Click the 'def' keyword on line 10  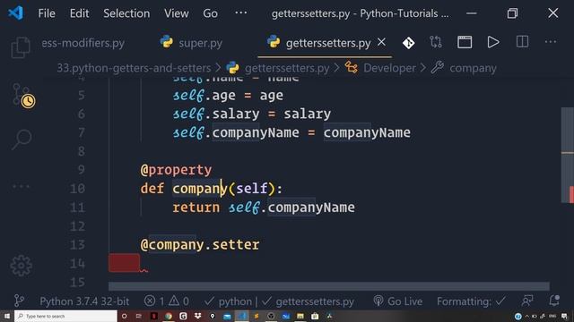click(x=152, y=189)
